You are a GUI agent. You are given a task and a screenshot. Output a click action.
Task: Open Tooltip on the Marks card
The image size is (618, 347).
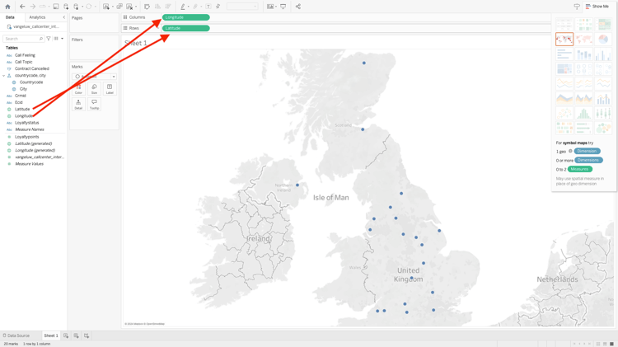[94, 105]
